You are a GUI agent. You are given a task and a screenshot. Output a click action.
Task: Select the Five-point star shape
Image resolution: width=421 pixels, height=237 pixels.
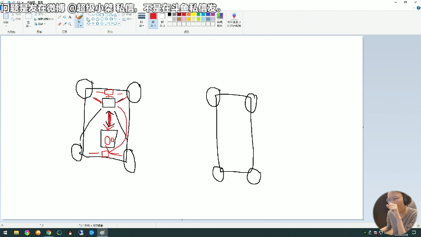click(97, 23)
